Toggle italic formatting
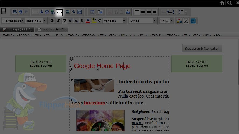Screen dimensions: 239x134 click(x=58, y=21)
